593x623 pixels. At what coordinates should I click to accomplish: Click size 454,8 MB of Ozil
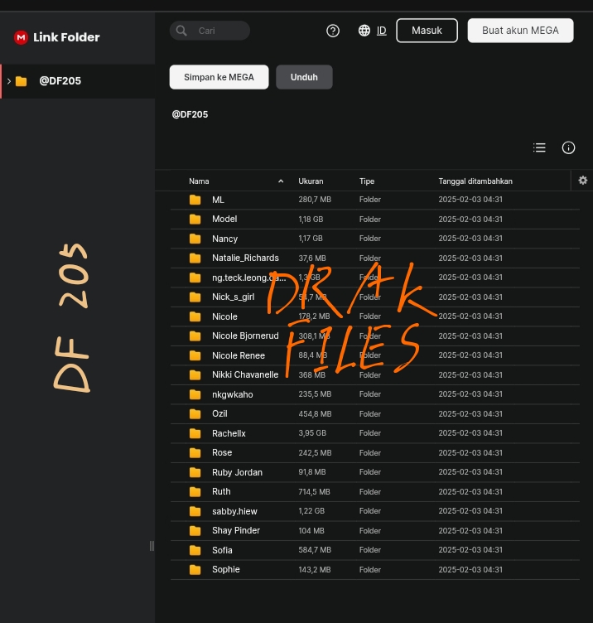tap(315, 413)
